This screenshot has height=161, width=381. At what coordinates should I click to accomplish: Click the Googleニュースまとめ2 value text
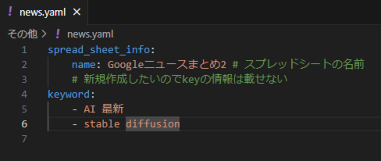coord(167,65)
